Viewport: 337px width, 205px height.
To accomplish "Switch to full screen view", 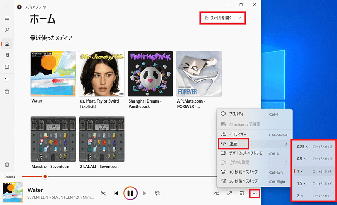I will (229, 193).
